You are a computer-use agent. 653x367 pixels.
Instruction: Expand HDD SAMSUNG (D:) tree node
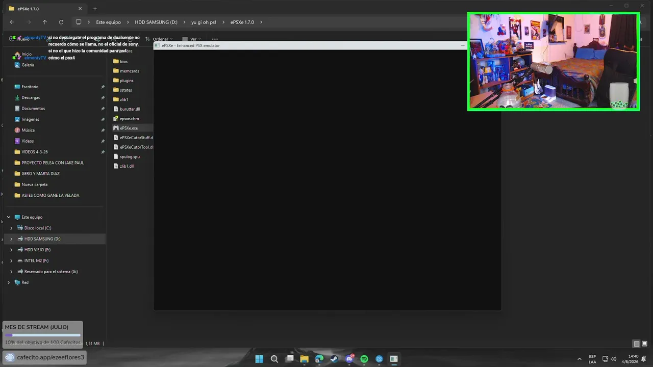pos(11,239)
